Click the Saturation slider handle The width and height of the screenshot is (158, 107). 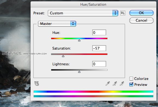63,56
